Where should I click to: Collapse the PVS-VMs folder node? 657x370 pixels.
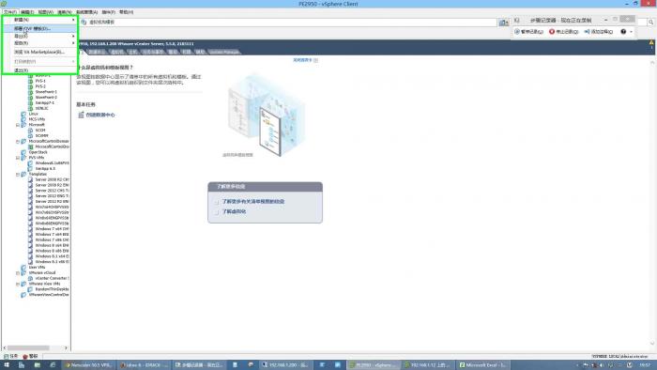click(18, 158)
